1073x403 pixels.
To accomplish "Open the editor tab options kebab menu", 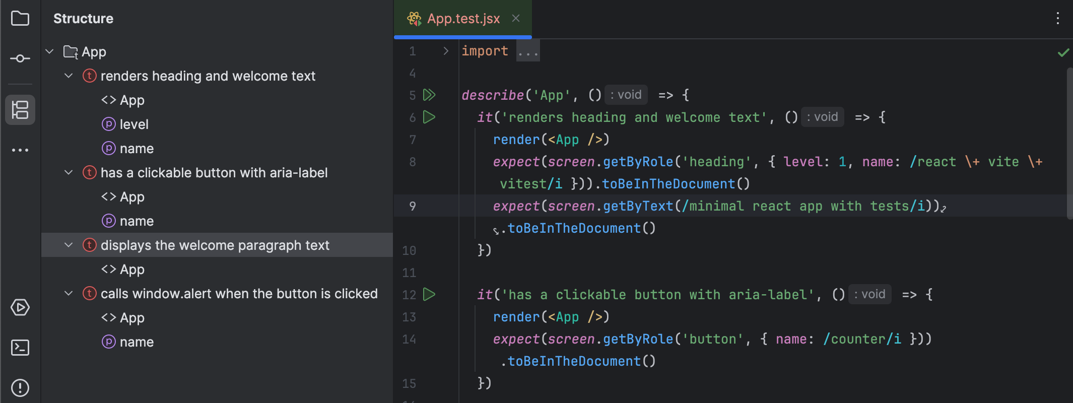I will pyautogui.click(x=1058, y=19).
